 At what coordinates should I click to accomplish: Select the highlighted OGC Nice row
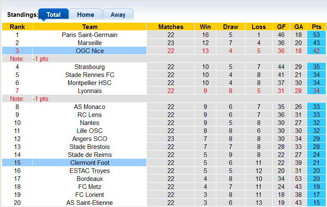coord(90,51)
